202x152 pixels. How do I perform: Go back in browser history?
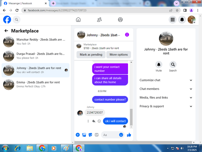click(4, 10)
